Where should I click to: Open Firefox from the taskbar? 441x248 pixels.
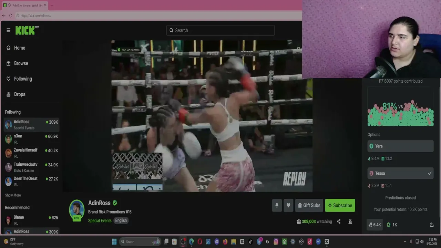tap(225, 242)
